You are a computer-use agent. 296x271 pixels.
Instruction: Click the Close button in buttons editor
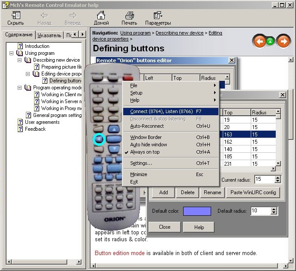pyautogui.click(x=165, y=227)
